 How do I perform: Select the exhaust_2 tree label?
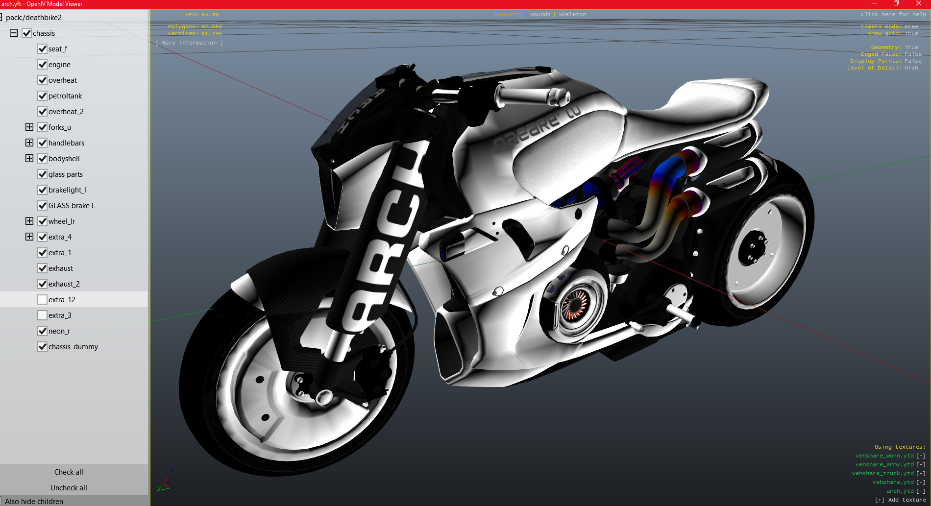[64, 284]
